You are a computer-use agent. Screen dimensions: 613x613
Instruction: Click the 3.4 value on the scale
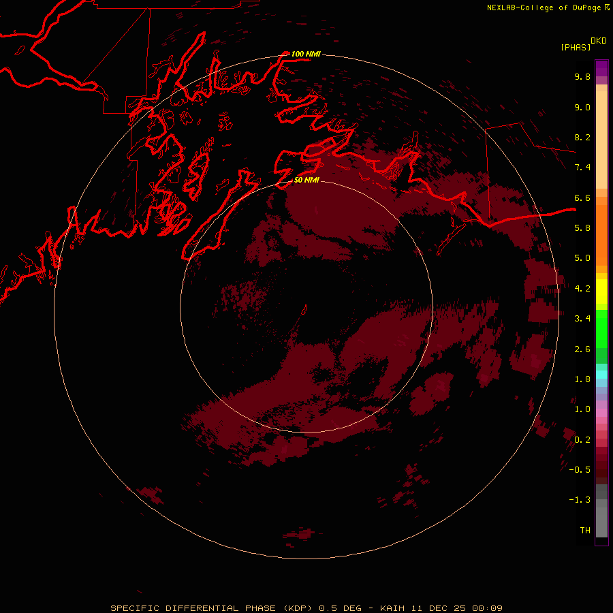(582, 319)
